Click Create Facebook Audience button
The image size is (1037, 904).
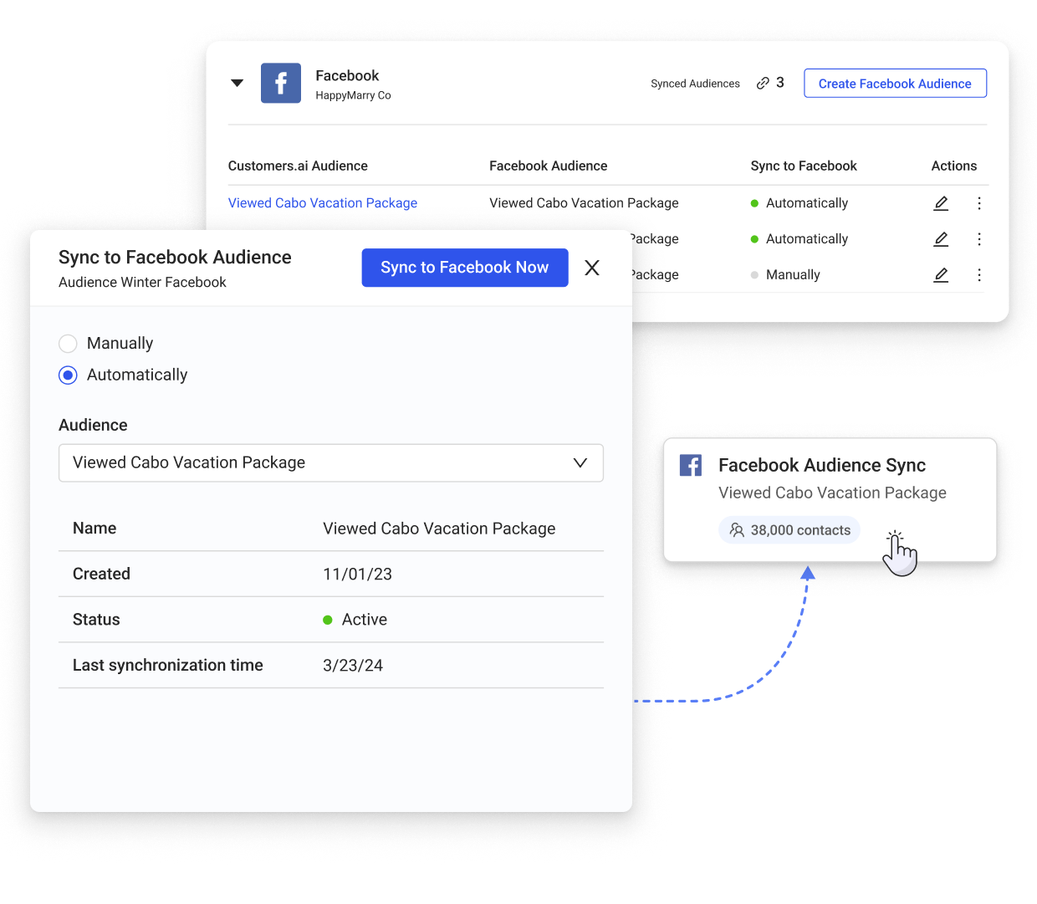(x=895, y=84)
